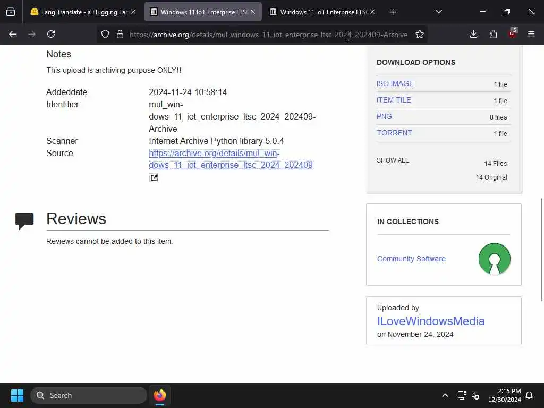Click the 'IN COLLECTIONS' heading
This screenshot has width=544, height=408.
pyautogui.click(x=407, y=222)
